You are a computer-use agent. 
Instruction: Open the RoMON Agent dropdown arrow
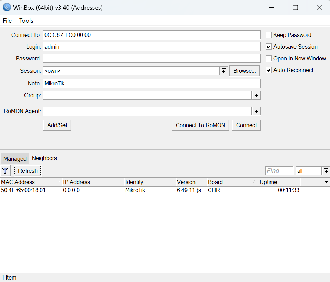[x=256, y=111]
